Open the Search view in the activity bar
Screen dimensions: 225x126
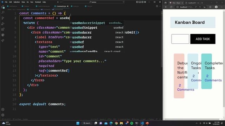coord(3,13)
